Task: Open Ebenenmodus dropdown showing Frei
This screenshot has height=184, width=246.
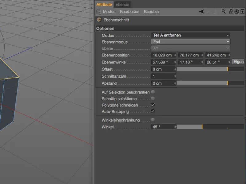Action: coord(191,42)
